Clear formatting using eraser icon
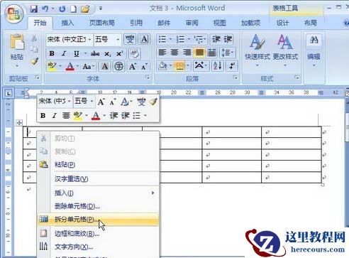This screenshot has width=349, height=258. click(x=135, y=53)
